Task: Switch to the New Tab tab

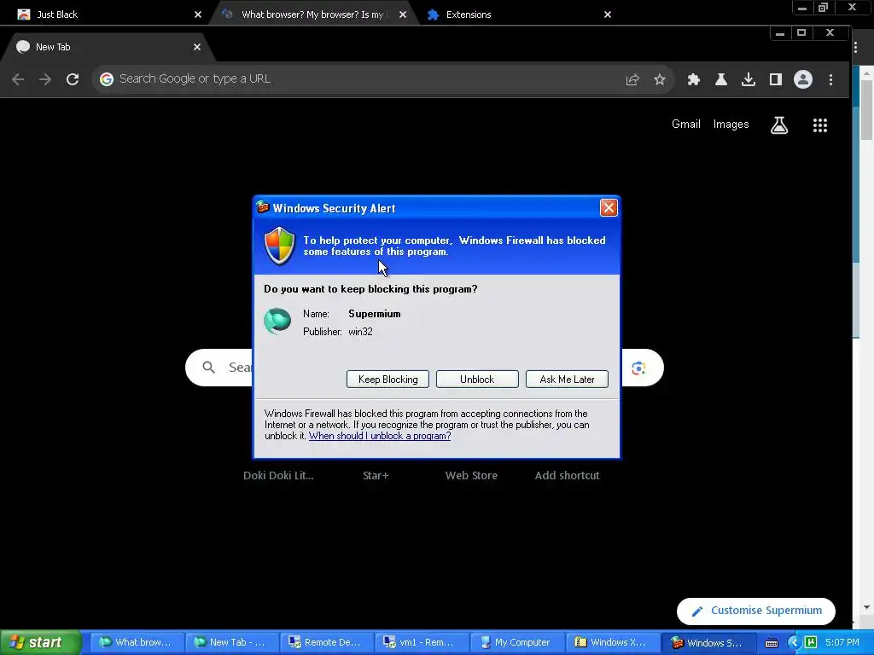Action: 106,48
